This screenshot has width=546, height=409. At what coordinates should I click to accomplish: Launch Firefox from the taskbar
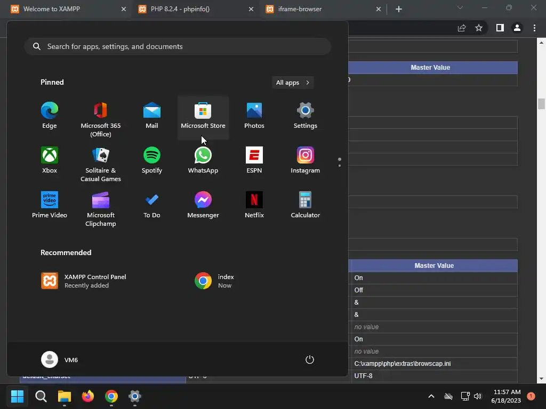88,396
